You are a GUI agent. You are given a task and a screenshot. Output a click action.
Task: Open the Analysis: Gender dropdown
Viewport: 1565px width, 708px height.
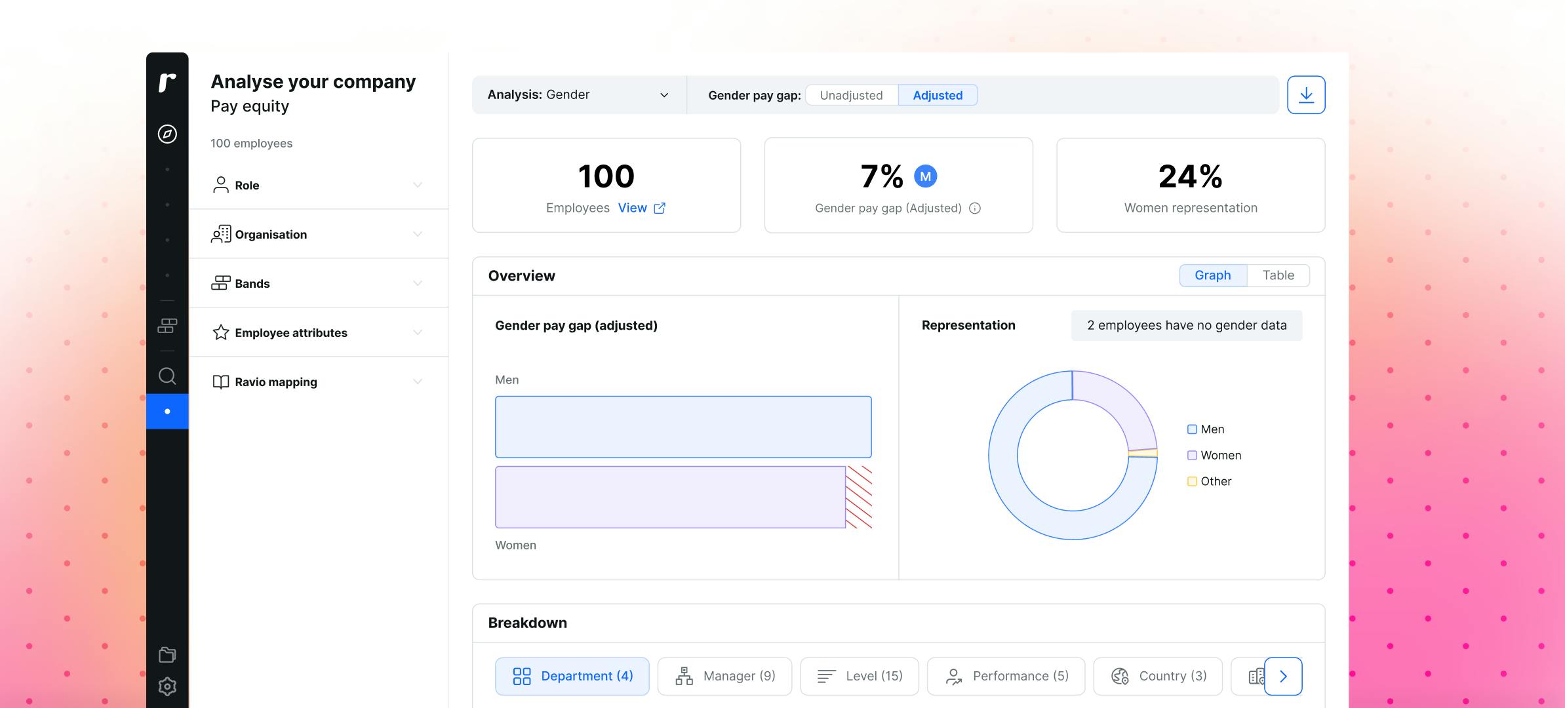pos(578,95)
